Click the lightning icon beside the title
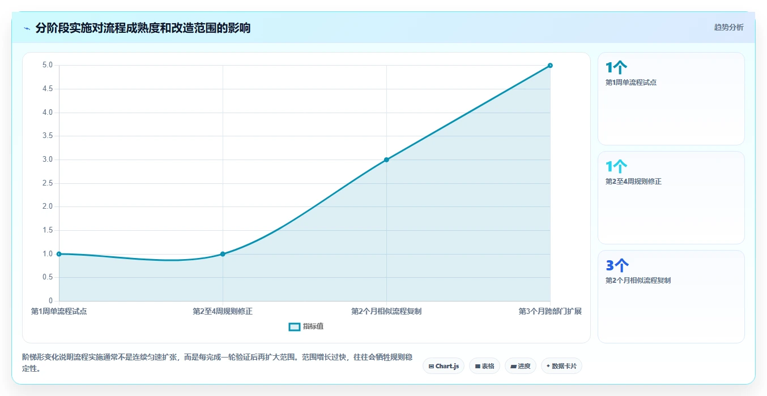767x396 pixels. (27, 28)
